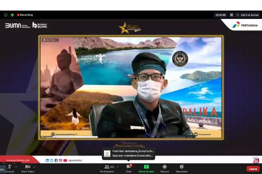Image resolution: width=262 pixels, height=174 pixels.
Task: Expand audio options caret next to Unmute
Action: coord(16,167)
